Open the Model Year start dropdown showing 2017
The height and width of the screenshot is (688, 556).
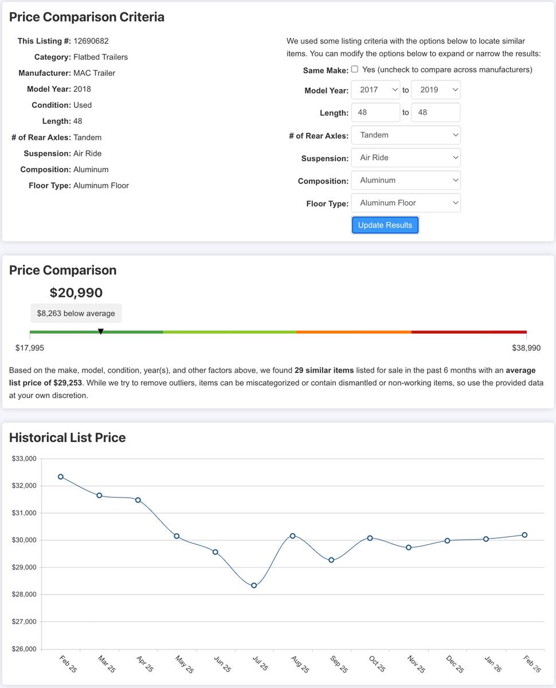pyautogui.click(x=376, y=90)
